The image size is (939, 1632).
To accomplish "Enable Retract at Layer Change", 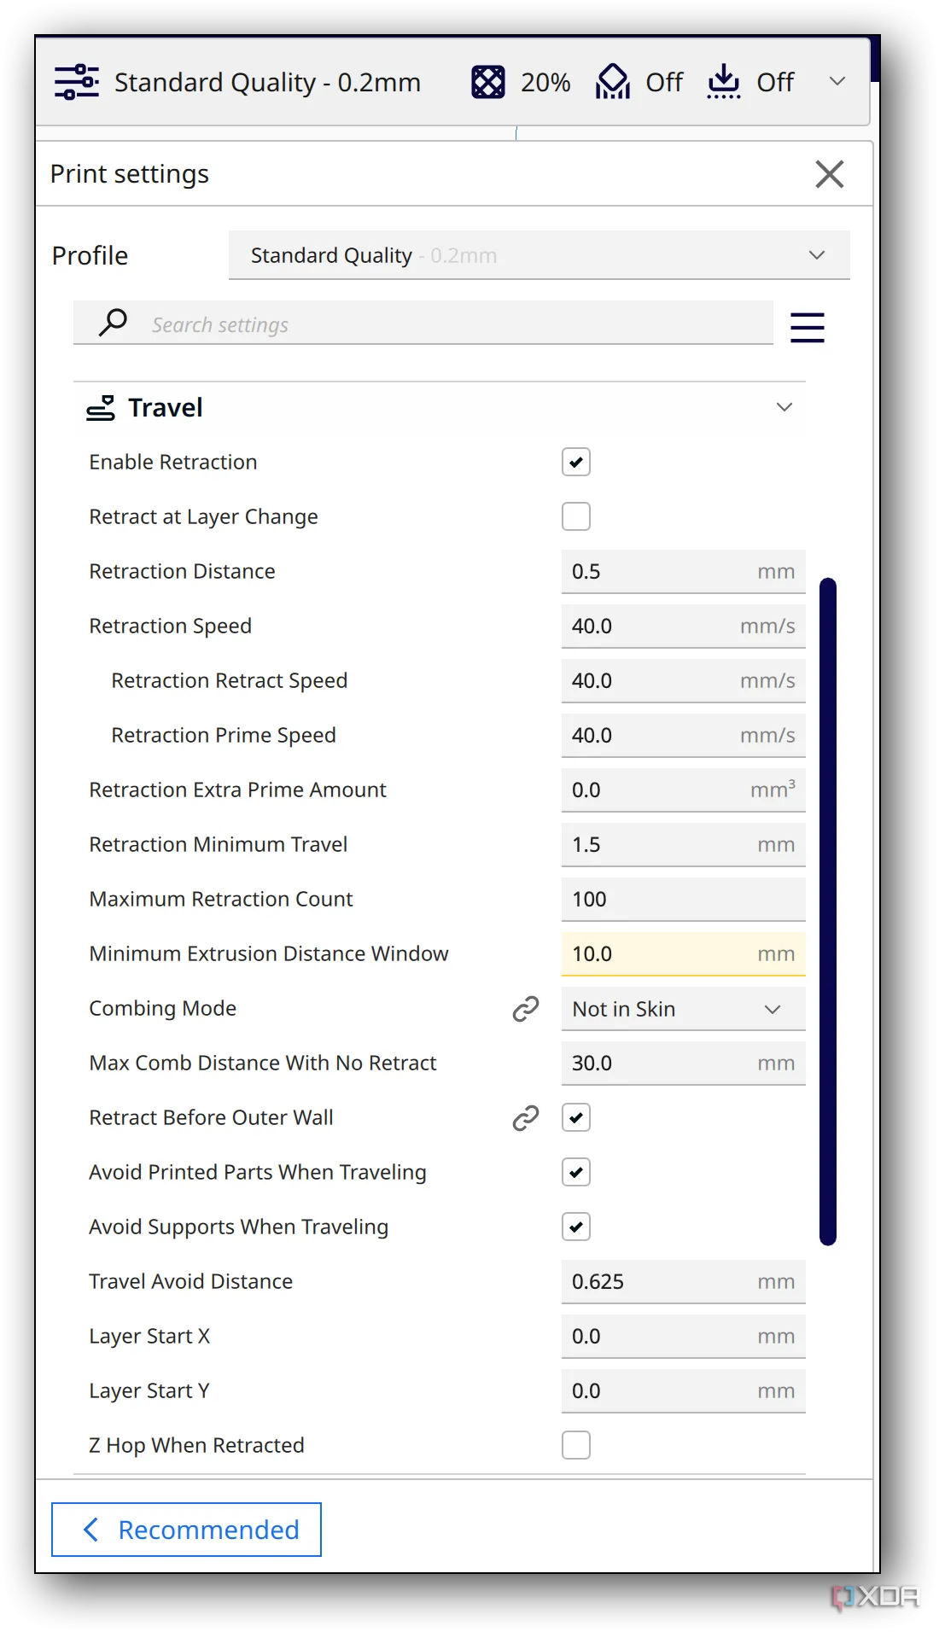I will pyautogui.click(x=576, y=516).
